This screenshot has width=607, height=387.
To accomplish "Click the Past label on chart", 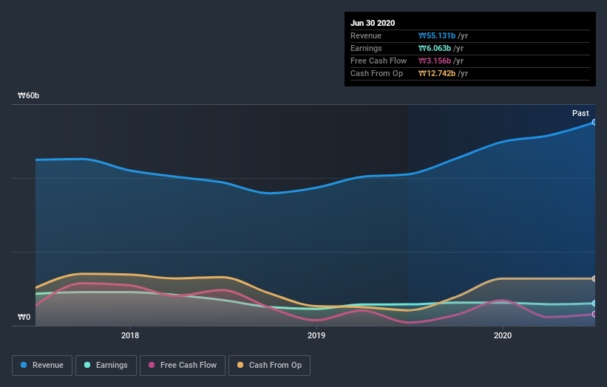I will [580, 113].
